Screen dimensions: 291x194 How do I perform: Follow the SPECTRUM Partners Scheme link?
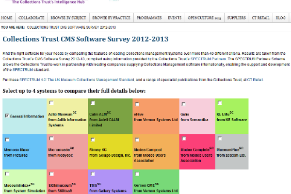[260, 59]
